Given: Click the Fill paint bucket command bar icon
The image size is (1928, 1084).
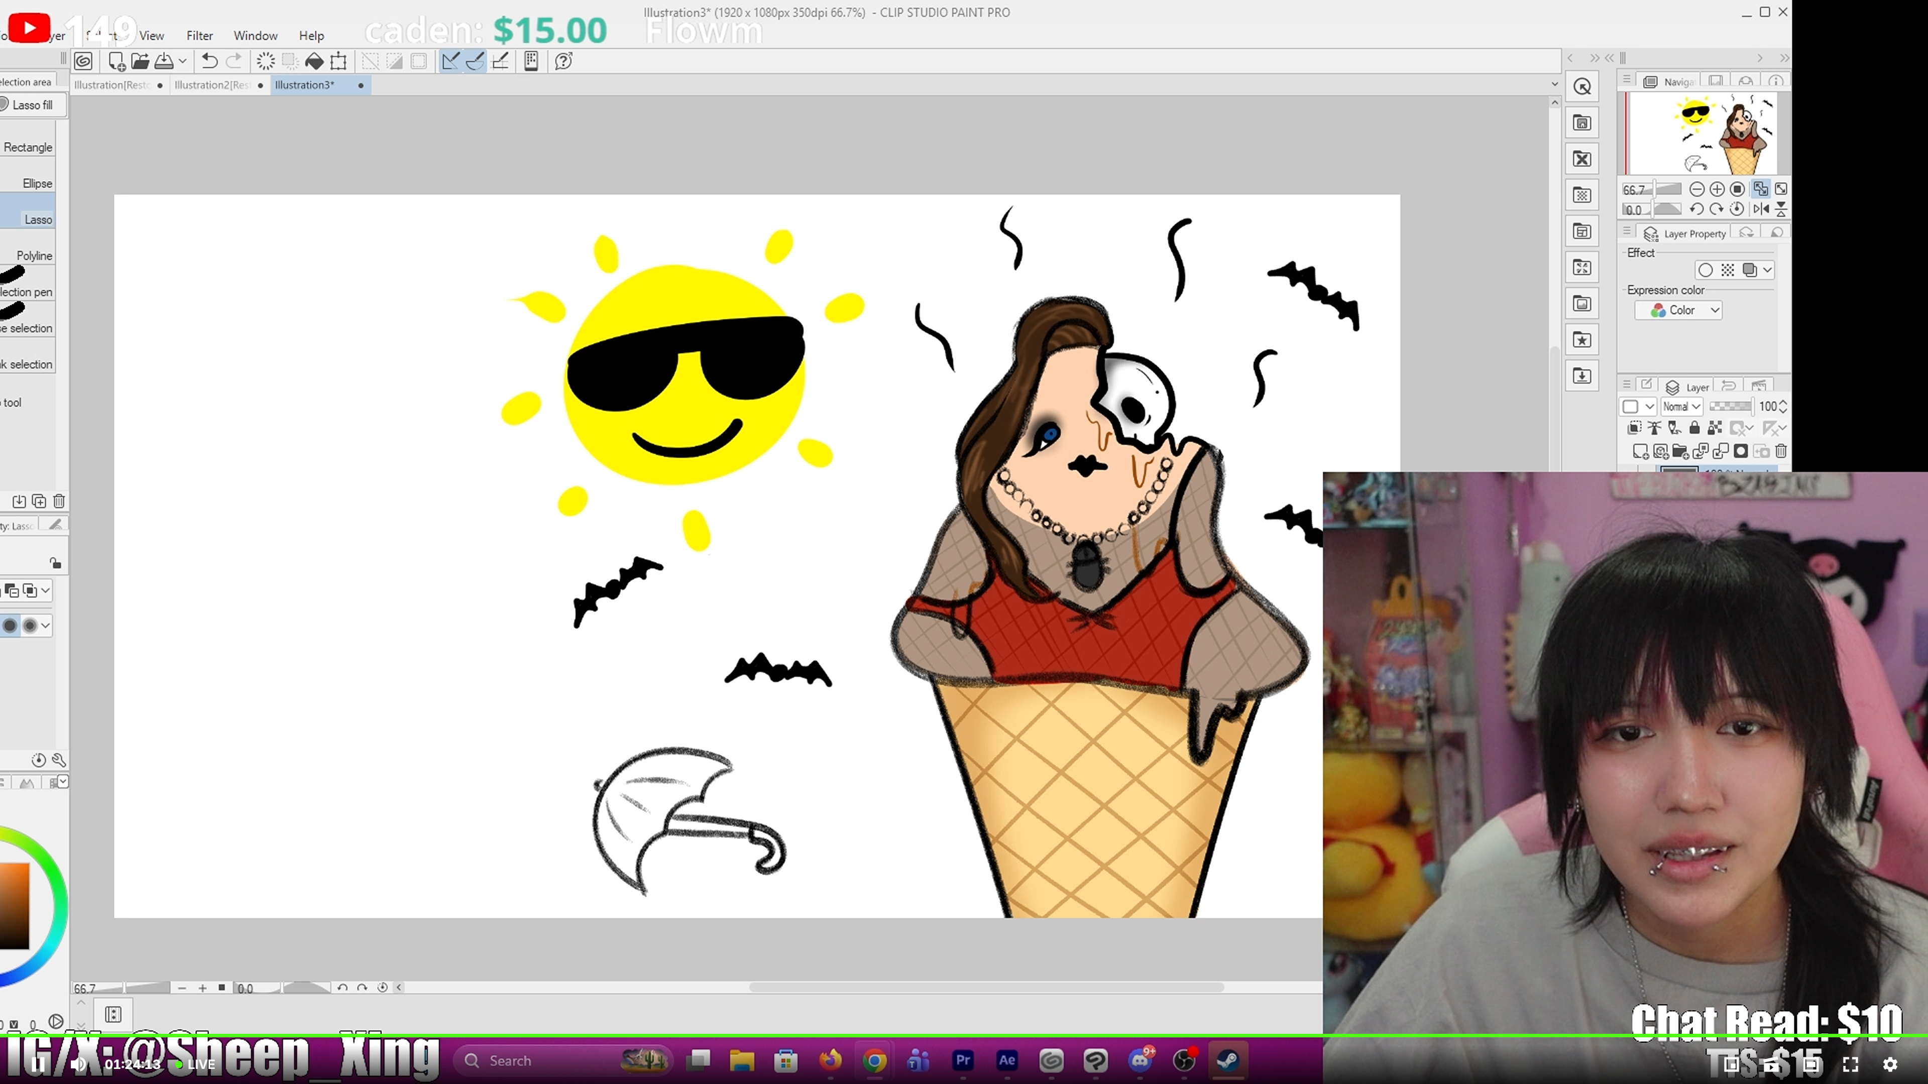Looking at the screenshot, I should tap(314, 61).
